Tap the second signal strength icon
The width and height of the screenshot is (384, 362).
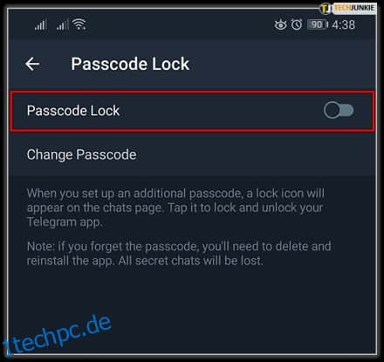(63, 24)
